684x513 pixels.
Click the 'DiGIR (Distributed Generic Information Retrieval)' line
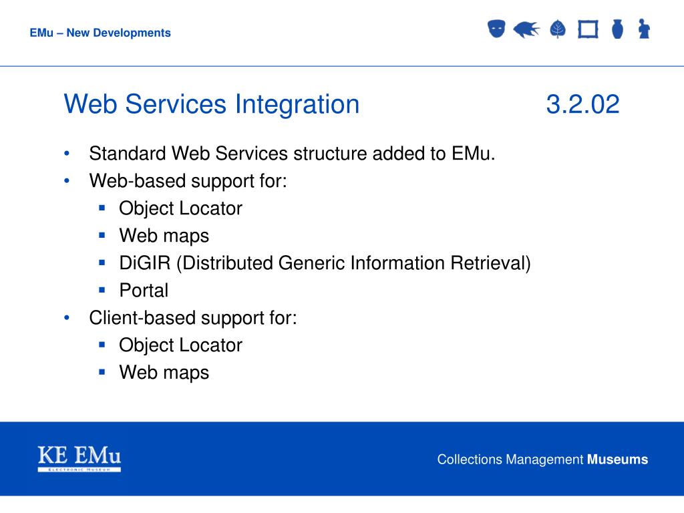(325, 263)
